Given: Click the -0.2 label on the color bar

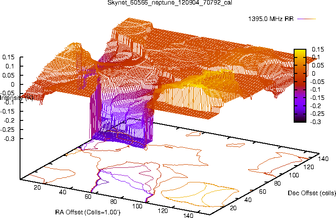Looking at the screenshot, I should [x=316, y=106].
